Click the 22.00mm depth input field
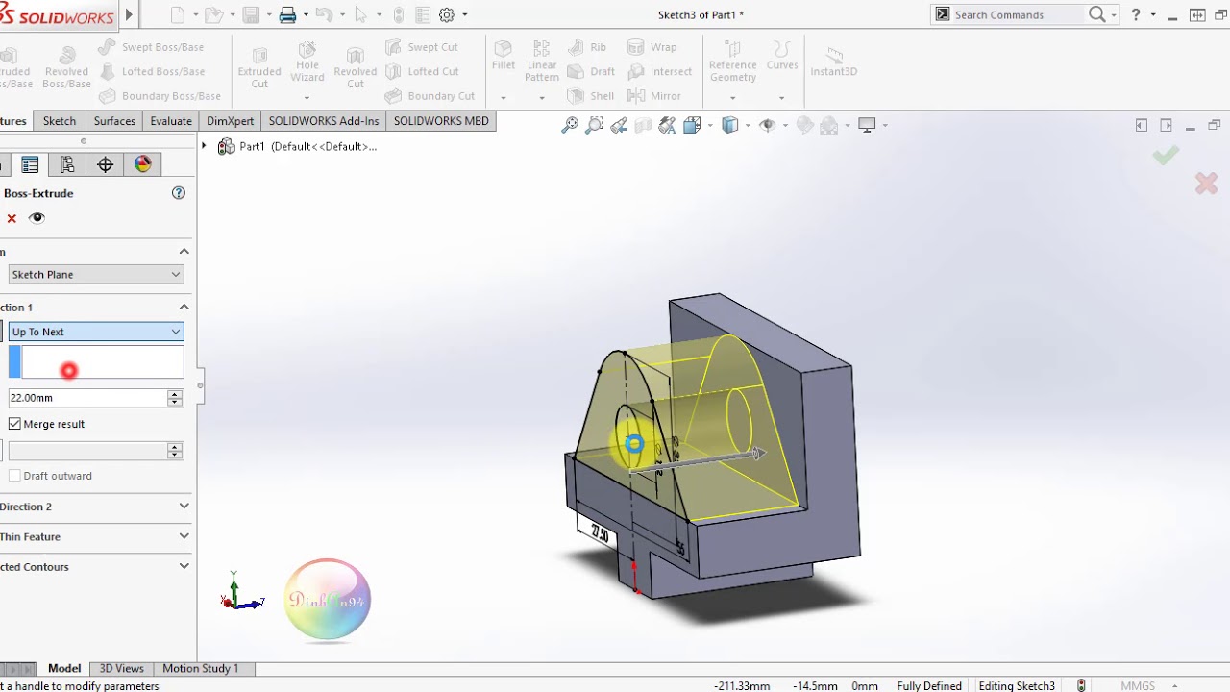1230x692 pixels. 87,398
